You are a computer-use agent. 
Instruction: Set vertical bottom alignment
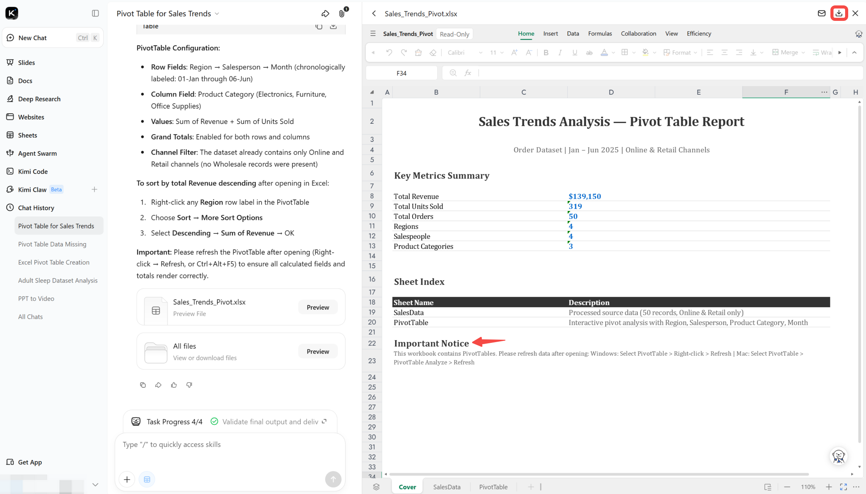point(753,53)
